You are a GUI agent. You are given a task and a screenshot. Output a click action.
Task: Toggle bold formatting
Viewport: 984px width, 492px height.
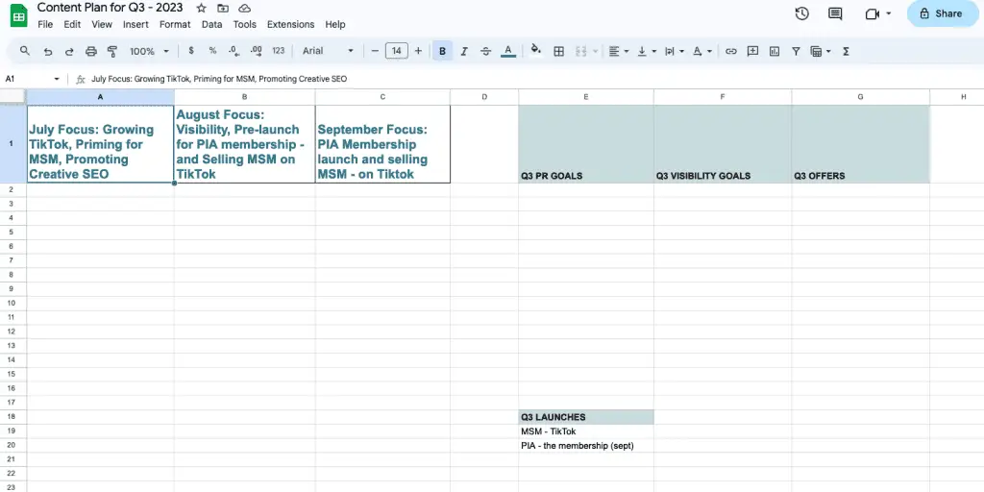442,52
